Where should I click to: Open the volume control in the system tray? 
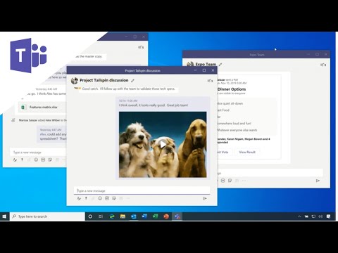tap(320, 216)
